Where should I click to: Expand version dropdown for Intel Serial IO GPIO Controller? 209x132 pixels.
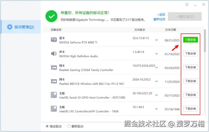(x=157, y=95)
